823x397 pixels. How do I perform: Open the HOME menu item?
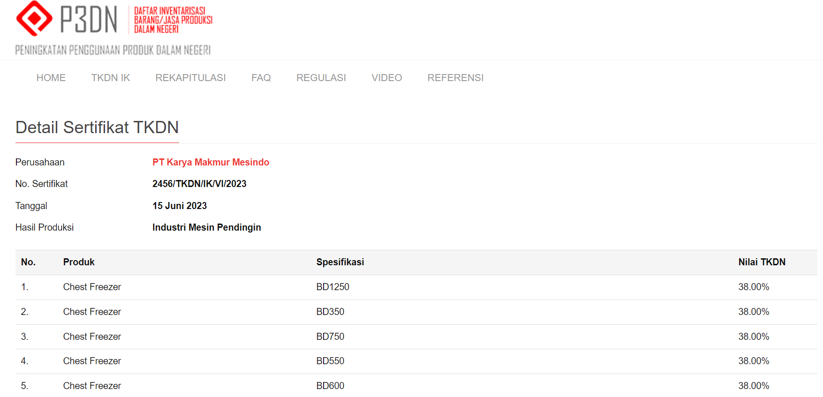click(51, 78)
